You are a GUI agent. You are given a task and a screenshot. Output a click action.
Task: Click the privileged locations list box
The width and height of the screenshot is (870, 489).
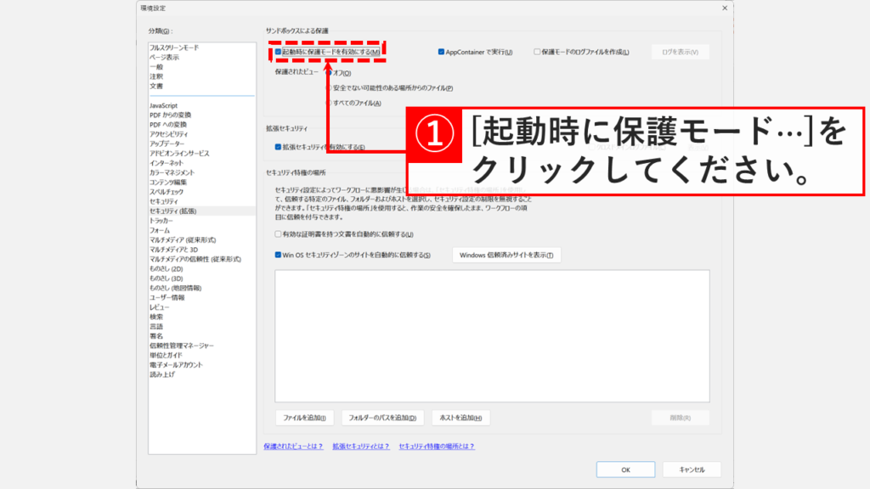tap(492, 336)
